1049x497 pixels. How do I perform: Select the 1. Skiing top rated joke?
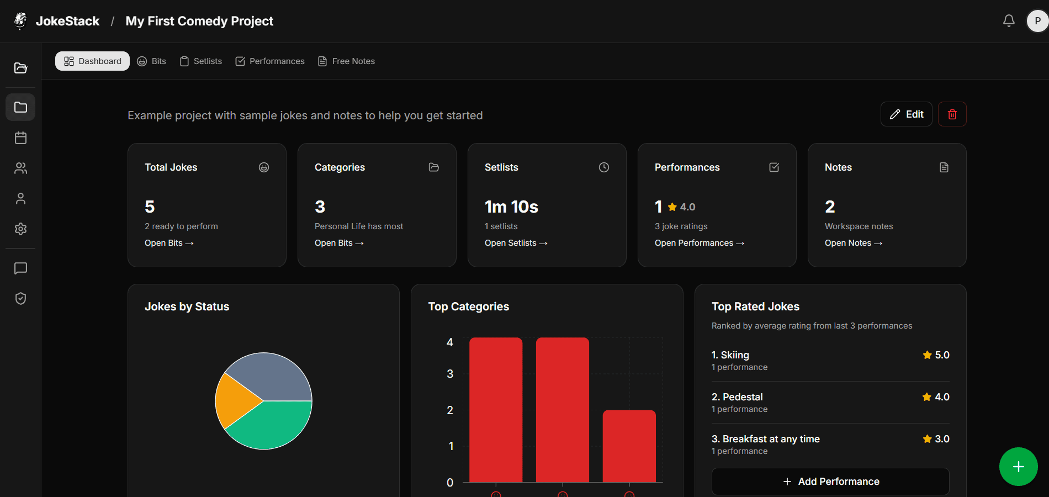pyautogui.click(x=830, y=360)
